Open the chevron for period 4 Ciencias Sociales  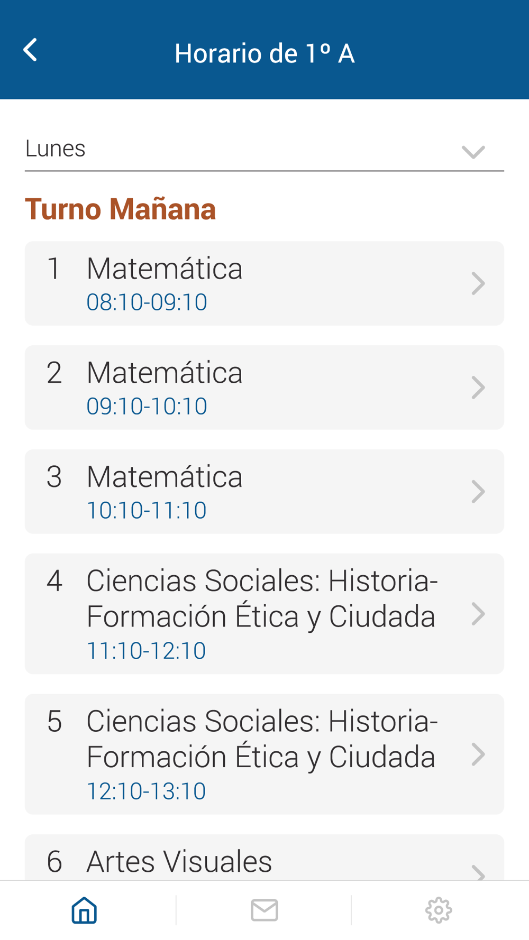[x=478, y=614]
